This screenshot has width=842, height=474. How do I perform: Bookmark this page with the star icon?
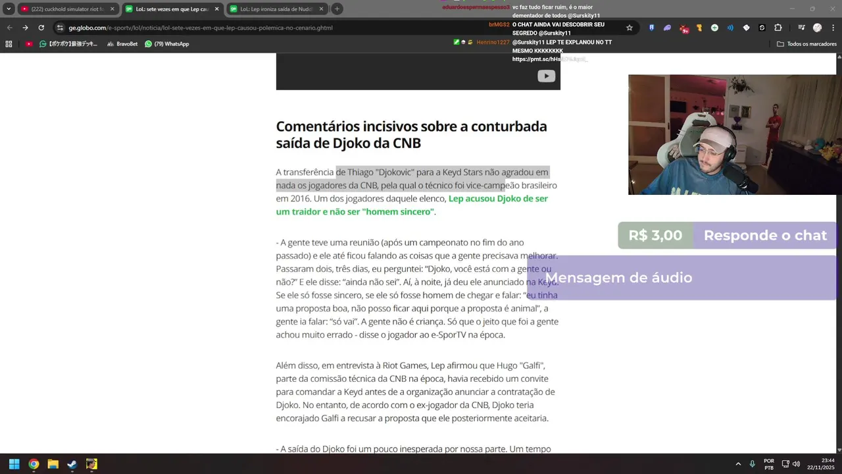tap(630, 28)
